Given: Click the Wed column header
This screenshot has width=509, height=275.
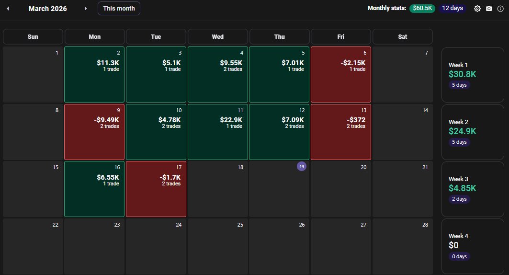Looking at the screenshot, I should coord(217,37).
